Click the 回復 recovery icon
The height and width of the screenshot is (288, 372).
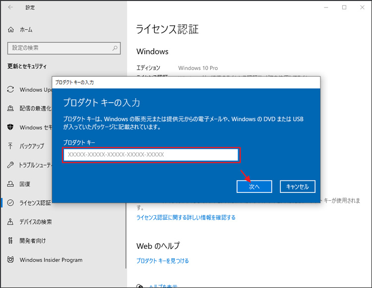pos(10,184)
